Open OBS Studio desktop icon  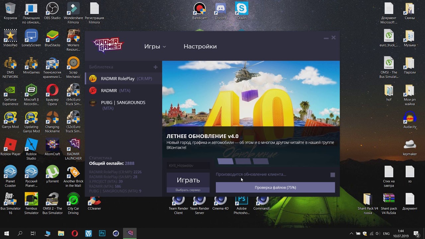[52, 12]
